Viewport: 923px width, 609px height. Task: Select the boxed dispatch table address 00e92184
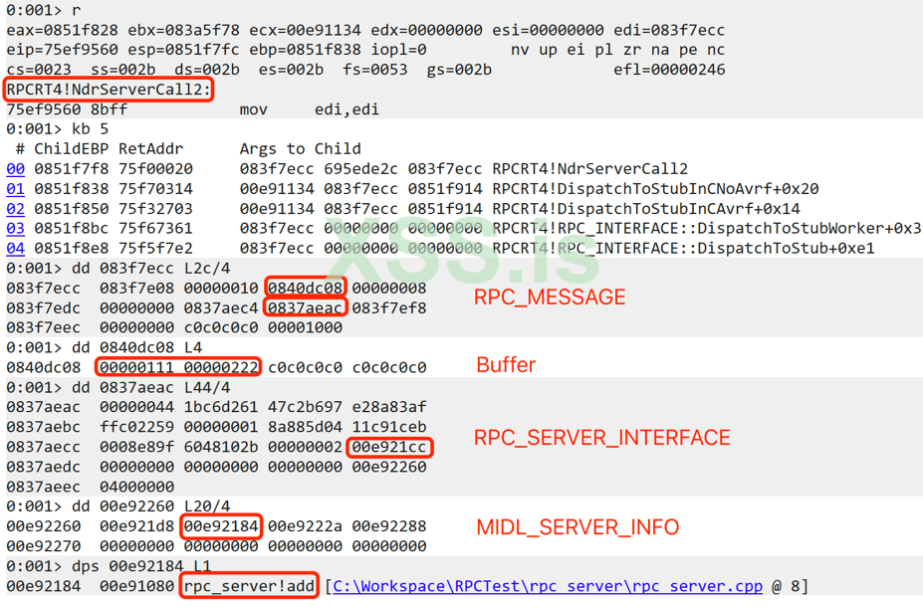tap(221, 526)
